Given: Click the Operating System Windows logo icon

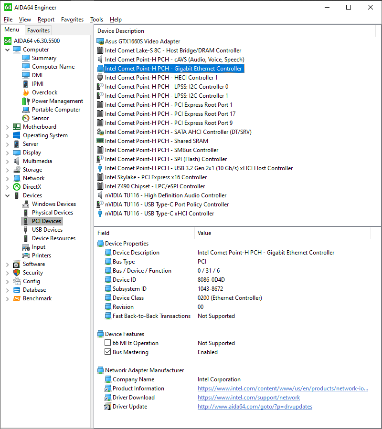Looking at the screenshot, I should tap(17, 135).
